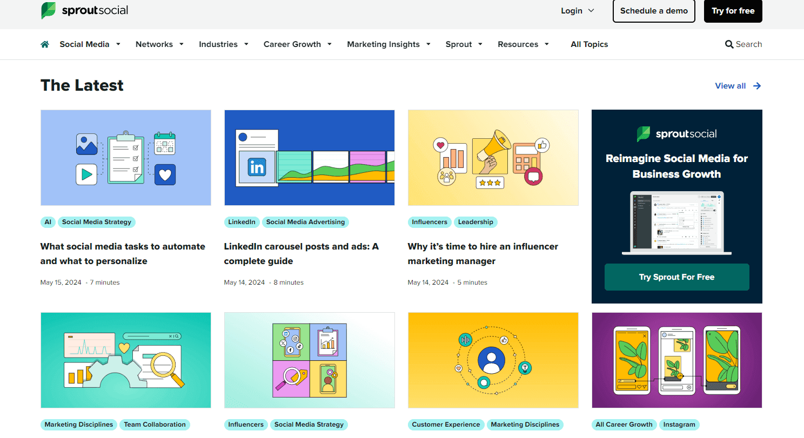Open the Resources nav item
The image size is (804, 438).
[518, 44]
